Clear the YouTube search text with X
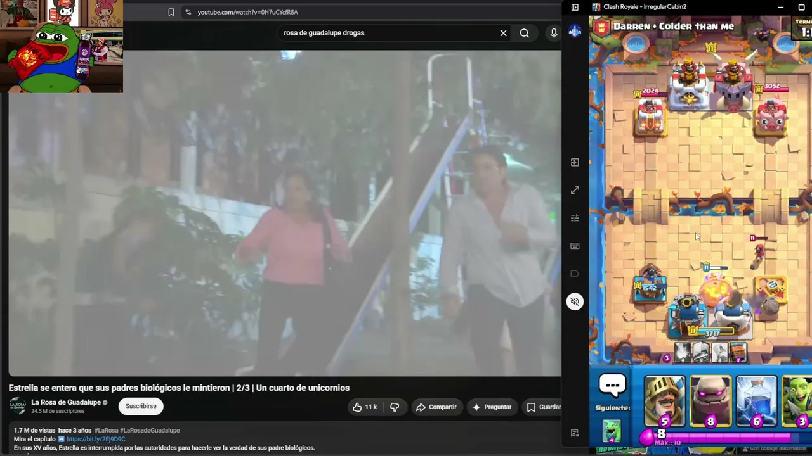 503,33
